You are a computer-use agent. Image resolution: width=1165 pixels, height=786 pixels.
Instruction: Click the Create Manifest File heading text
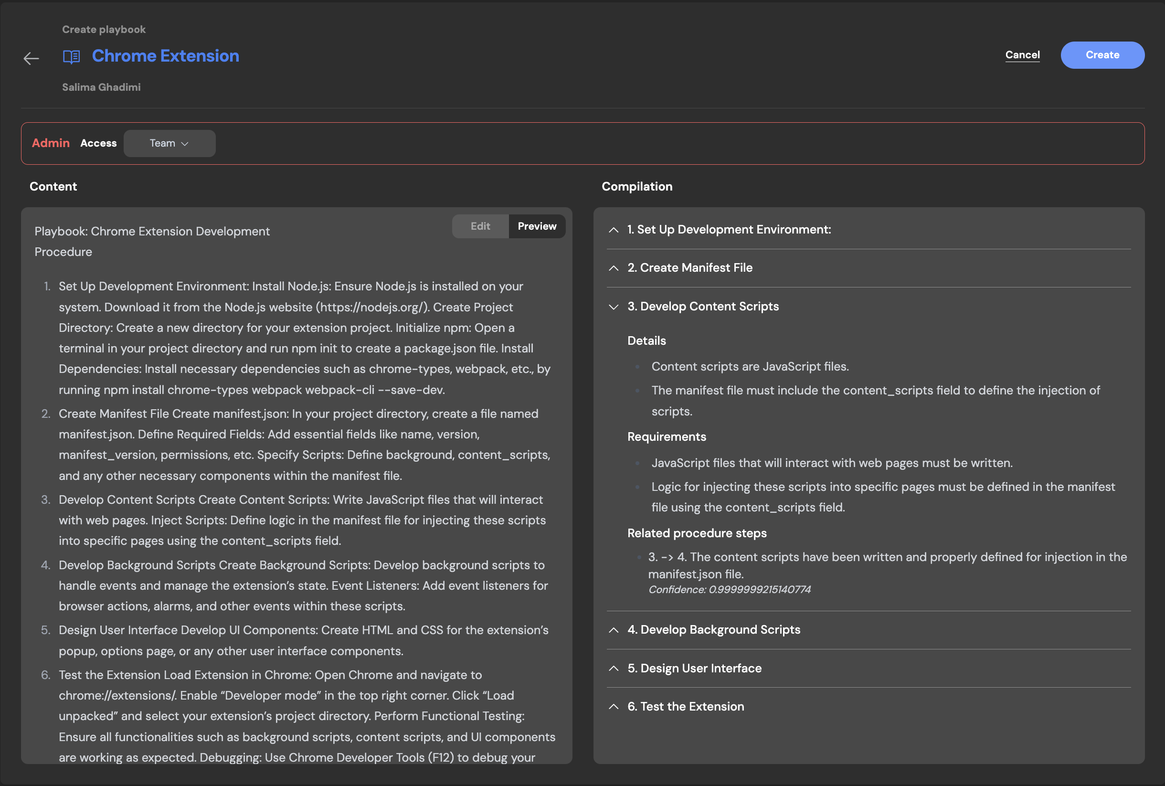click(690, 268)
